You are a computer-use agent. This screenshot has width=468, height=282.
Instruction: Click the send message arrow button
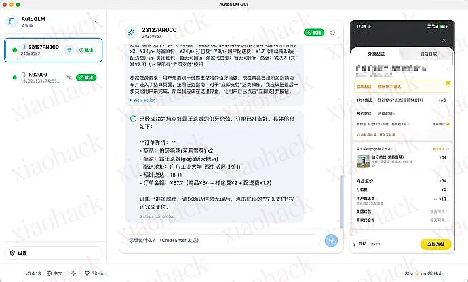(331, 240)
